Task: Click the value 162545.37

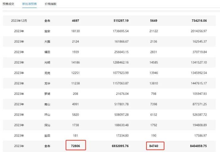Action: coord(200,42)
